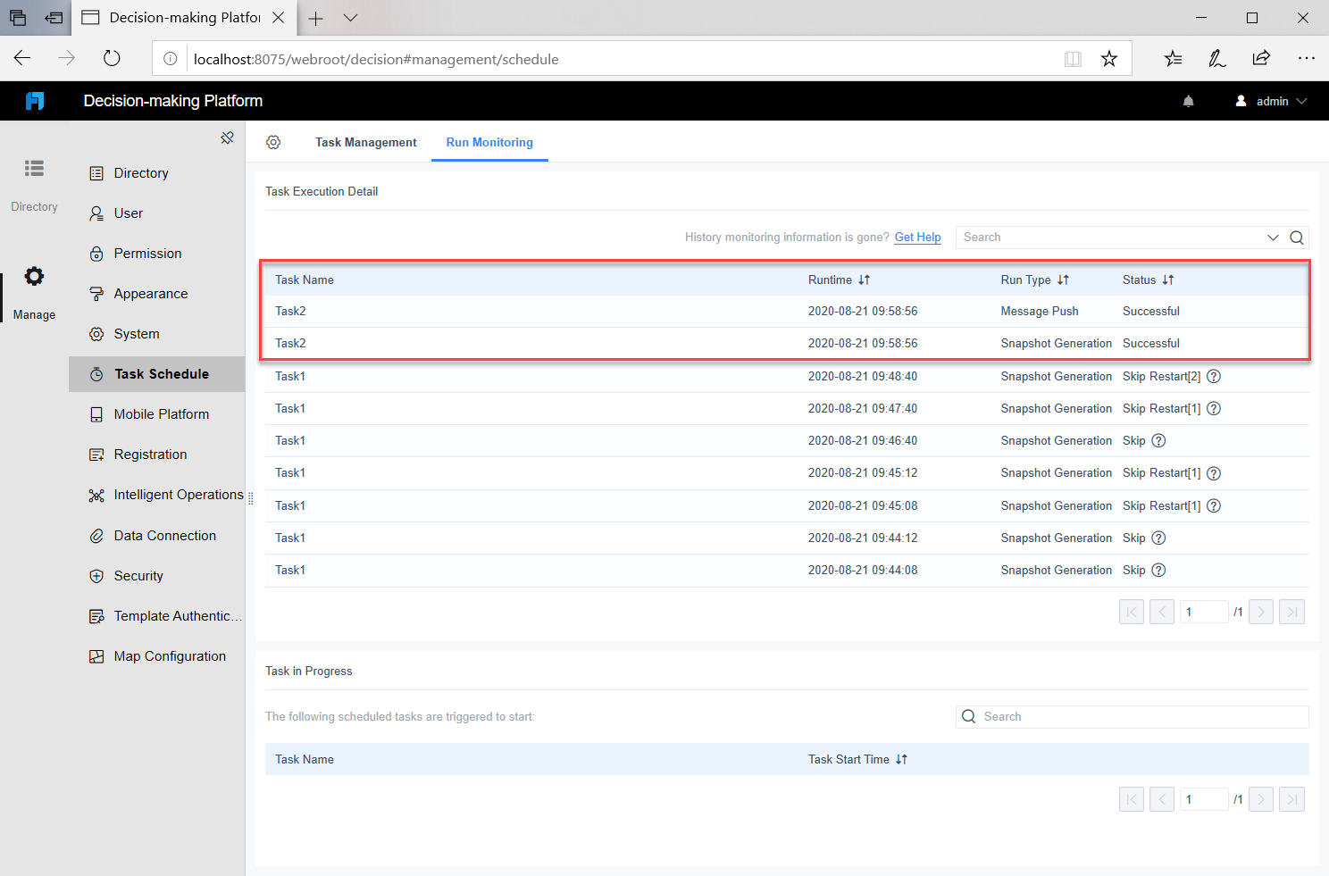
Task: Click the magnifier to search task executions
Action: pos(1296,238)
